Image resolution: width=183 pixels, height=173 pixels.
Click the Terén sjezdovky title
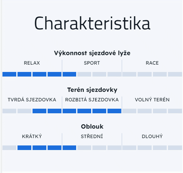[x=92, y=90]
